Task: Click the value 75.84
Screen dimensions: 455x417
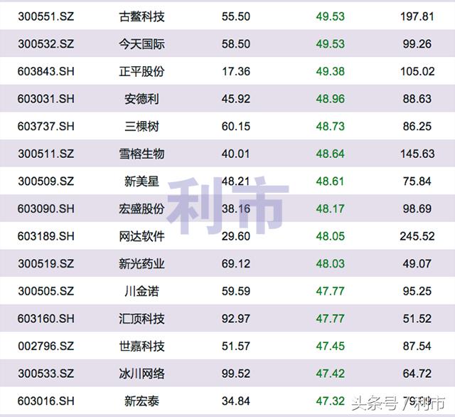Action: point(417,181)
